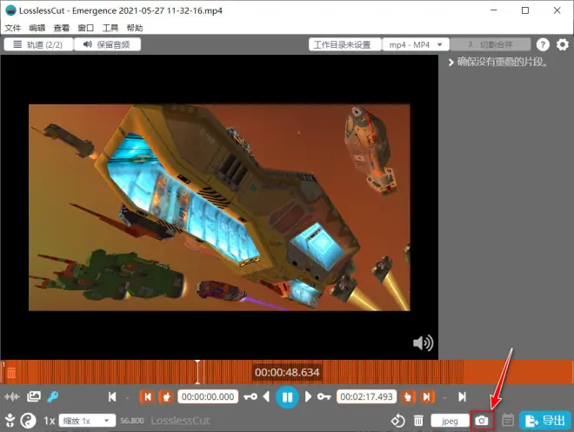Screen dimensions: 574x432
Task: Toggle keyframe display key icon
Action: point(53,396)
